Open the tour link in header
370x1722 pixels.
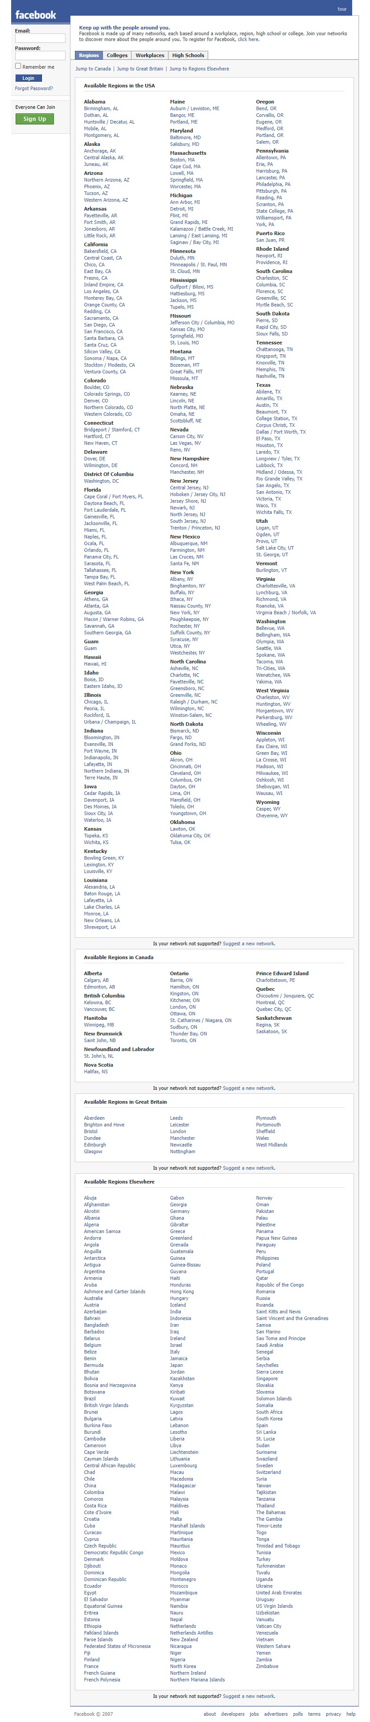[342, 8]
